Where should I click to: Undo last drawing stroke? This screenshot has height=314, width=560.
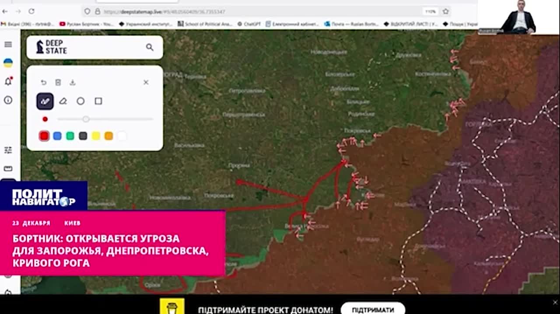(x=44, y=82)
